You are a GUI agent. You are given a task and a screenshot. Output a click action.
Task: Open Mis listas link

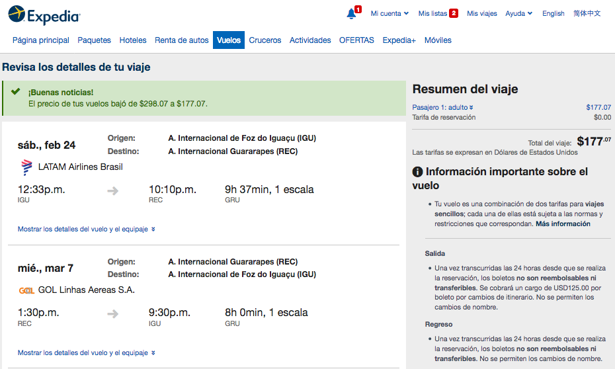432,13
